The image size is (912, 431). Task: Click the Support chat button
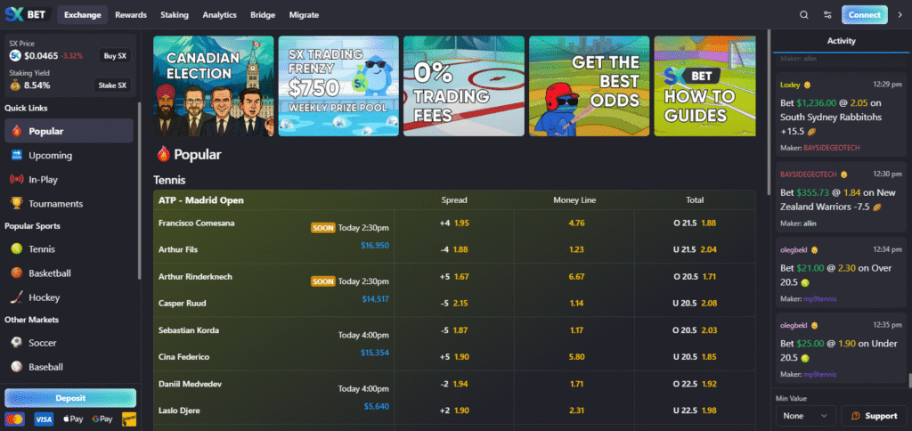click(874, 416)
